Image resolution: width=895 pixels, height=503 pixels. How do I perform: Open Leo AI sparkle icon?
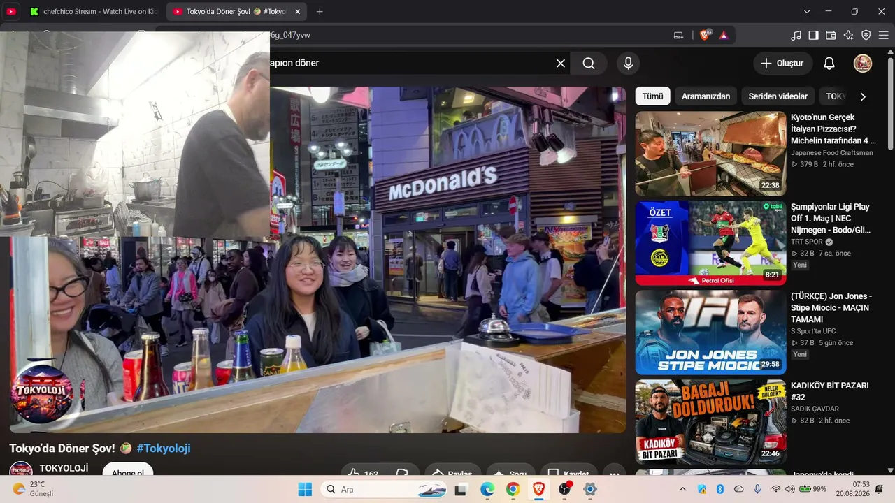848,35
